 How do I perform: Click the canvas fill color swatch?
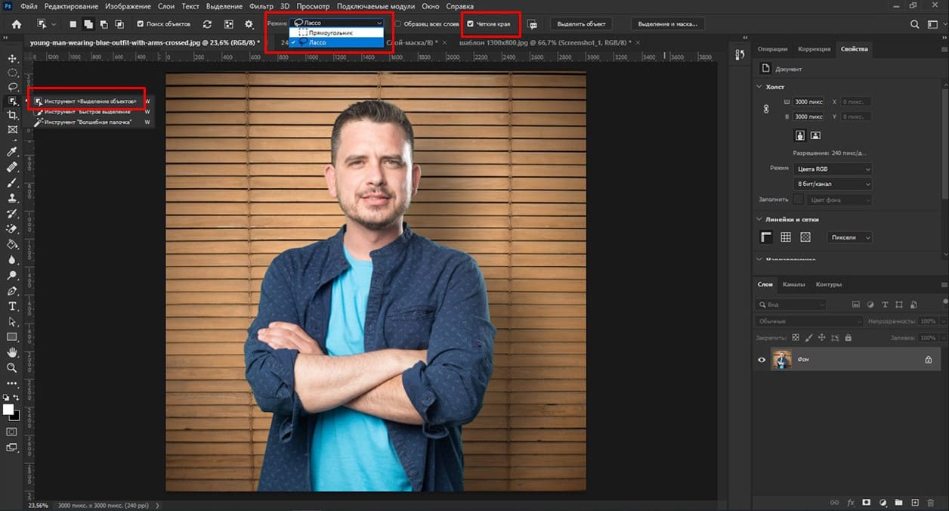click(799, 200)
